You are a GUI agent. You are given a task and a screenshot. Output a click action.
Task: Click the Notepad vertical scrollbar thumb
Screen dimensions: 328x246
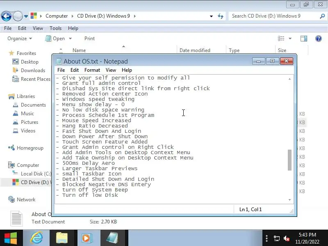(x=290, y=160)
